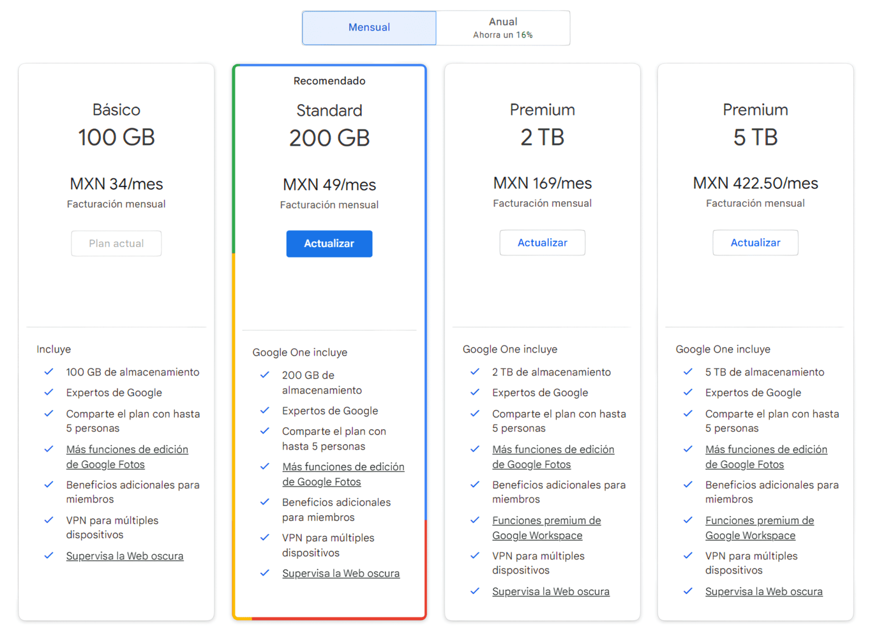Switch to Mensual billing tab

[x=369, y=27]
